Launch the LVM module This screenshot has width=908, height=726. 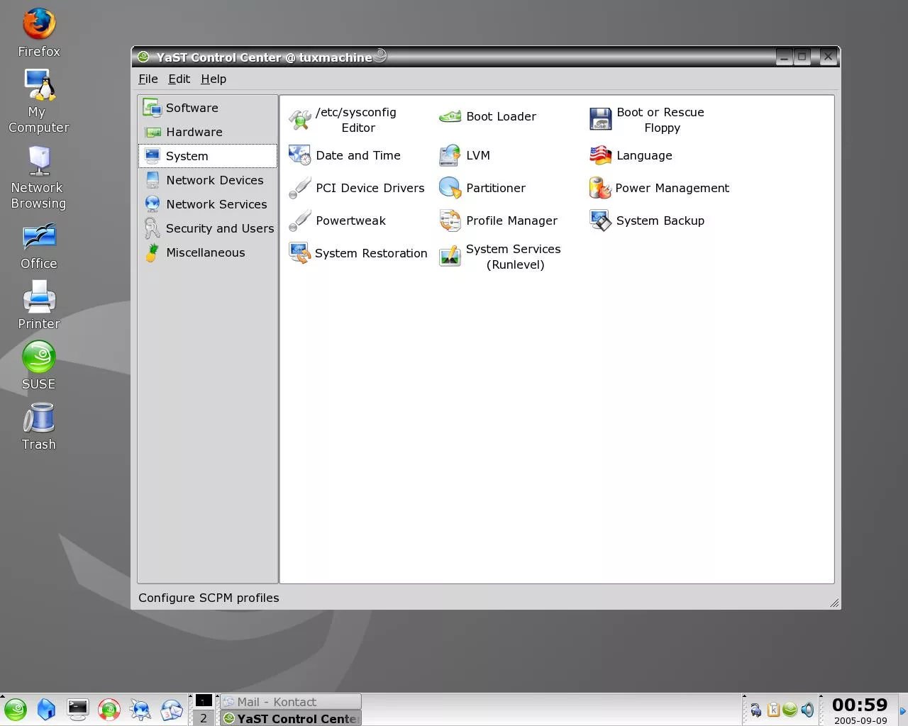point(465,155)
